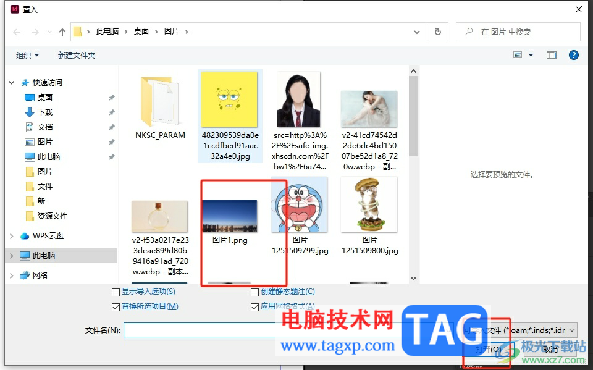The width and height of the screenshot is (593, 370).
Task: Expand chevron after 图片 in path
Action: tap(187, 32)
